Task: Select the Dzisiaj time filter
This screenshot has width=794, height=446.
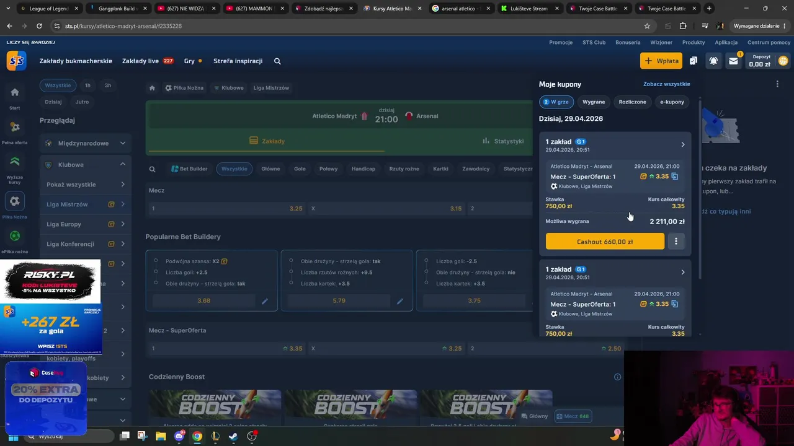Action: point(53,102)
